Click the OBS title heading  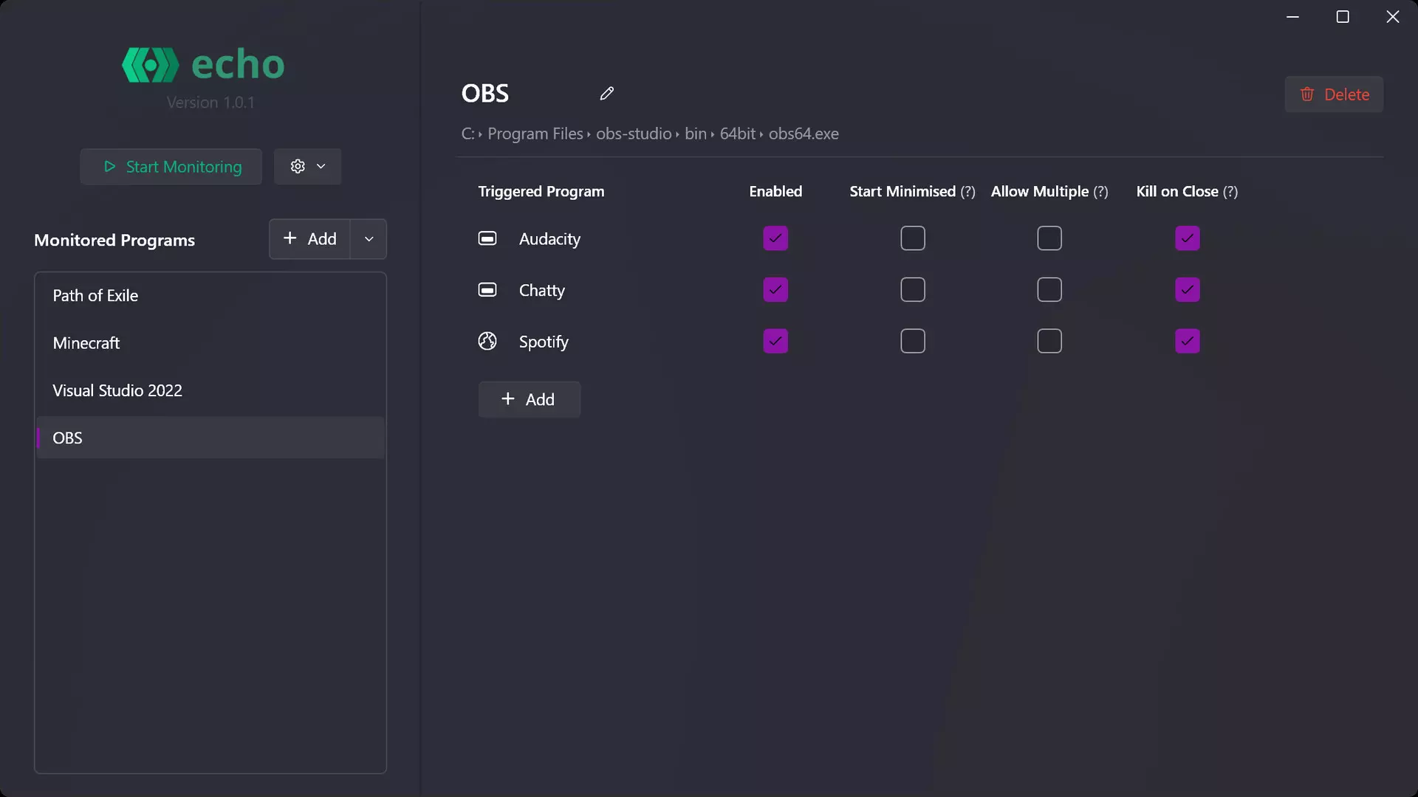pos(485,94)
